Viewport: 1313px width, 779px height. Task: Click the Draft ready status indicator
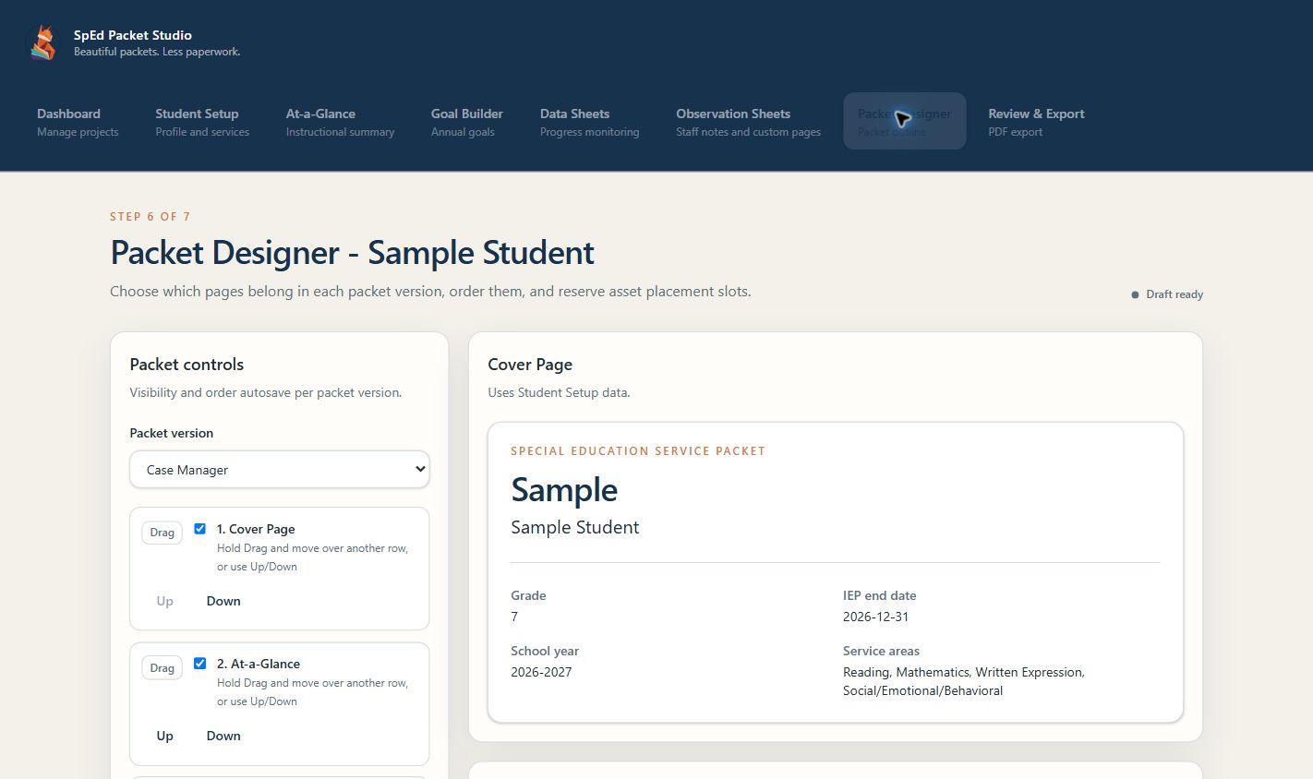pyautogui.click(x=1167, y=294)
